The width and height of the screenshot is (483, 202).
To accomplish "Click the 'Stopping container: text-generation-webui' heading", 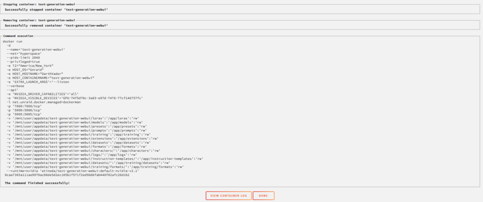I will click(x=39, y=5).
